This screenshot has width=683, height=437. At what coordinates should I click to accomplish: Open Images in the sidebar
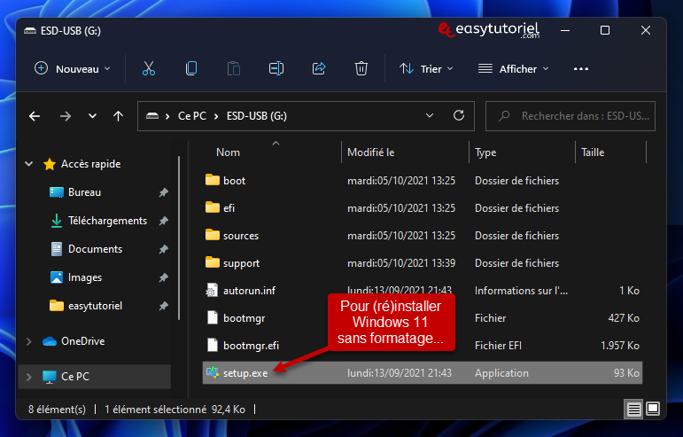coord(85,277)
